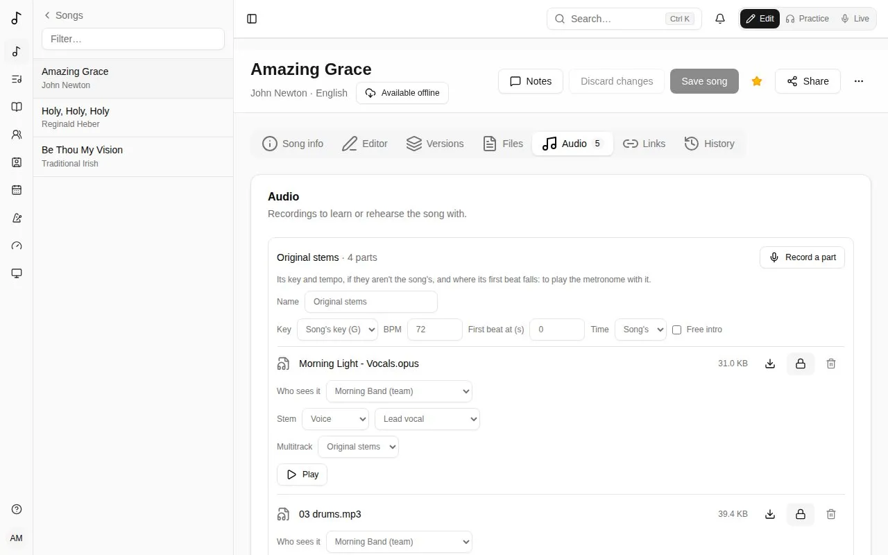Switch to Practice mode

pos(807,19)
